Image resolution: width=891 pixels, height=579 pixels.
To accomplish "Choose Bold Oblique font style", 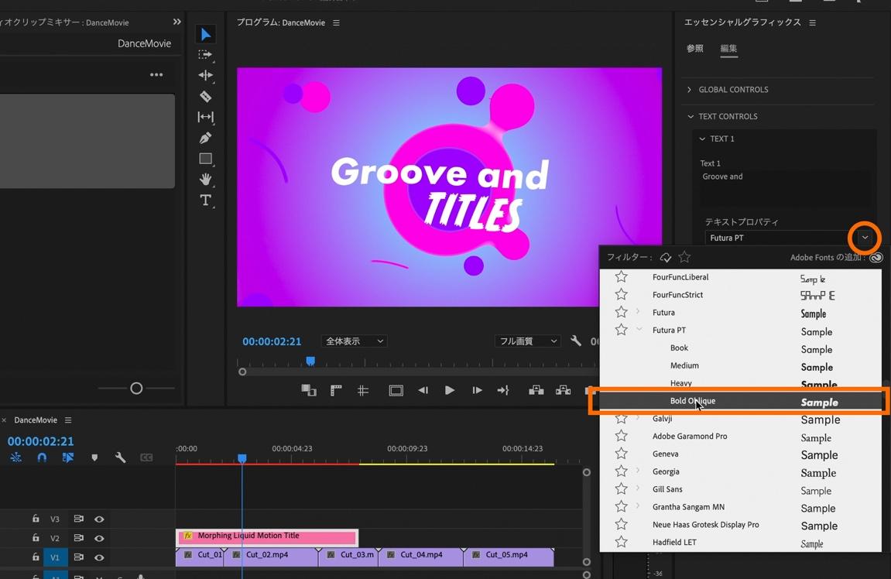I will [x=693, y=401].
